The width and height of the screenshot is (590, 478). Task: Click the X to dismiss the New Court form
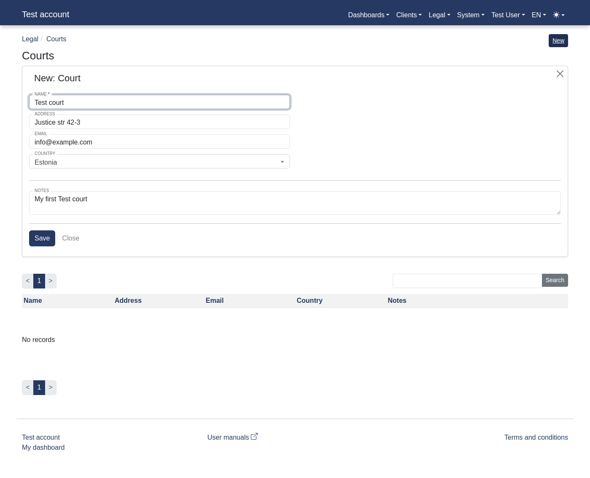click(x=560, y=74)
